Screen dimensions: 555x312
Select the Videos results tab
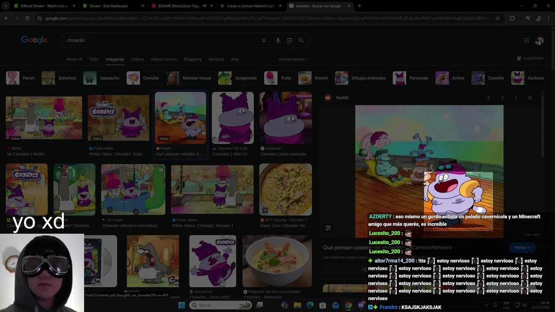(137, 59)
